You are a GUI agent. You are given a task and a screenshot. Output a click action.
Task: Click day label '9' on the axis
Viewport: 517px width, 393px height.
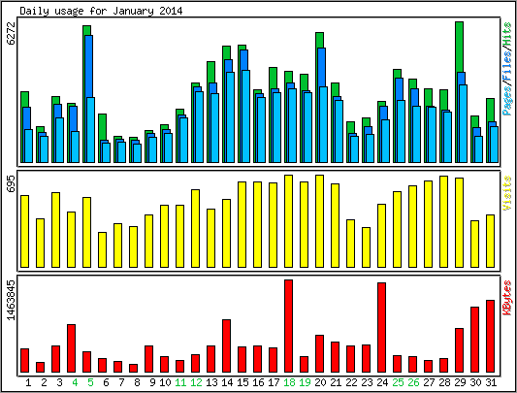[x=152, y=382]
